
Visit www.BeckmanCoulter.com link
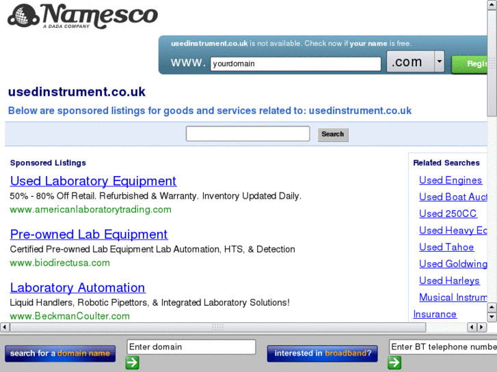tap(70, 316)
